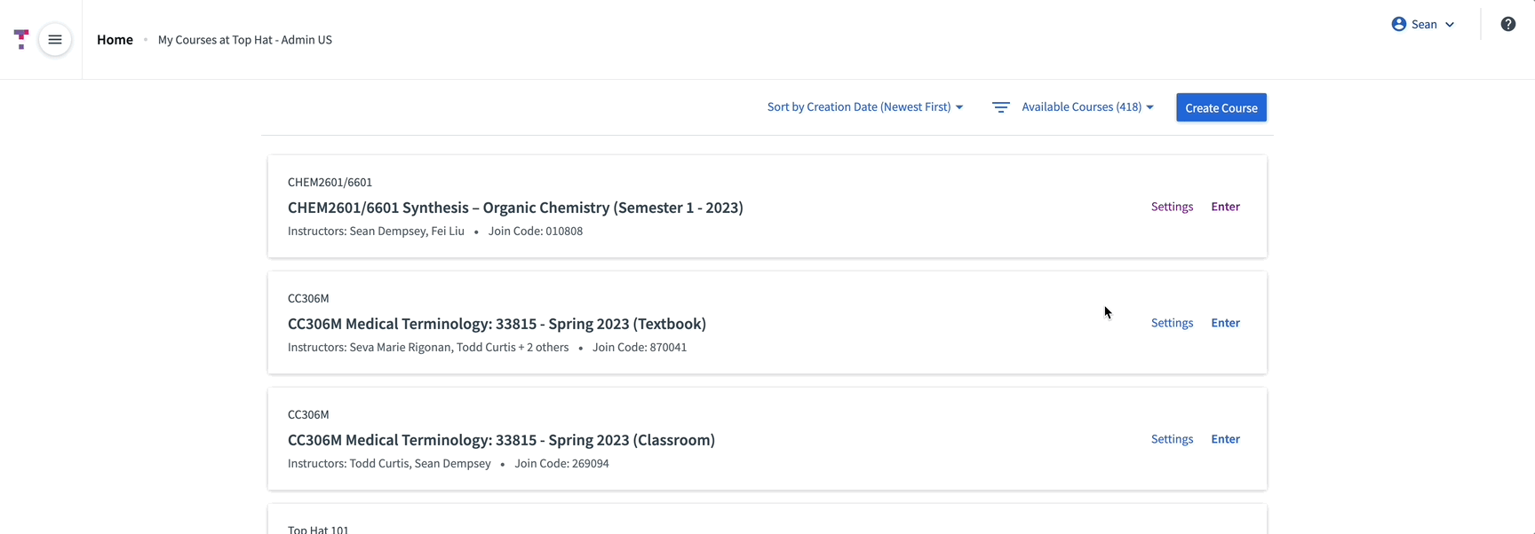Open Settings for the Organic Chemistry course

coord(1171,206)
